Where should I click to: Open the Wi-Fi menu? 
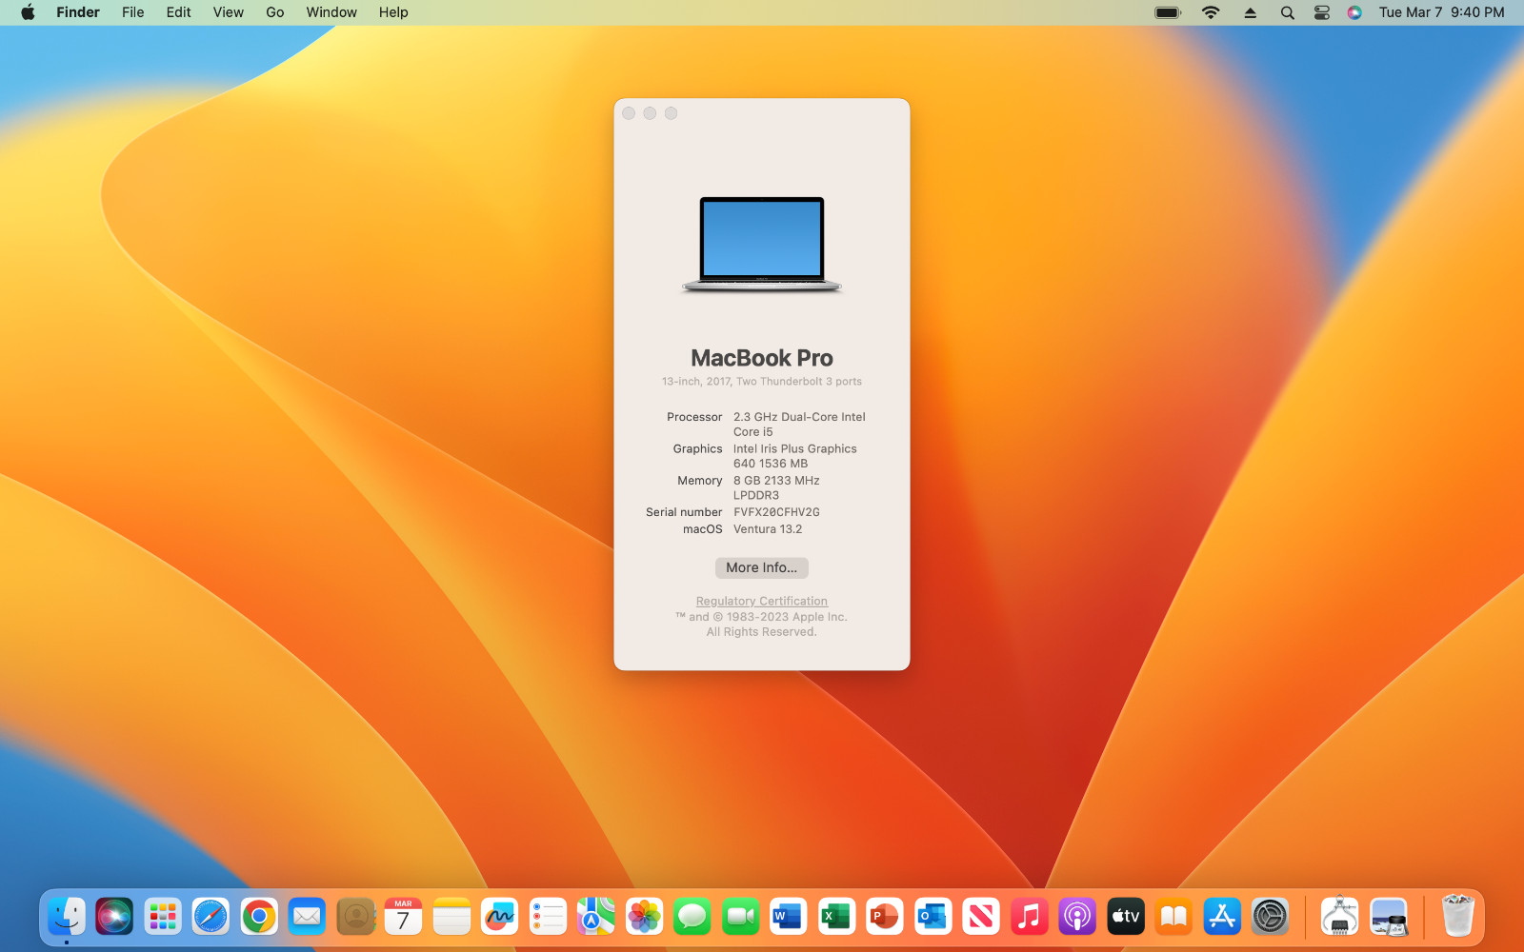point(1211,12)
